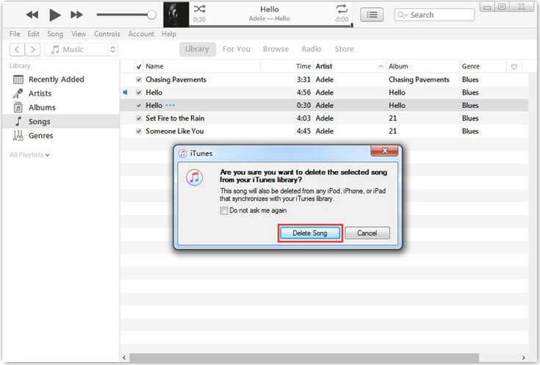Sort by the Name column header
540x365 pixels.
tap(154, 66)
